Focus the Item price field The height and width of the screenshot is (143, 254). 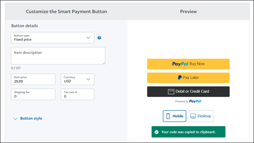coord(33,79)
